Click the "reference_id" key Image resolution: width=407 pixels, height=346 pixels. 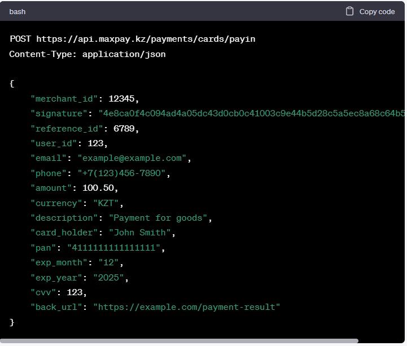coord(67,129)
